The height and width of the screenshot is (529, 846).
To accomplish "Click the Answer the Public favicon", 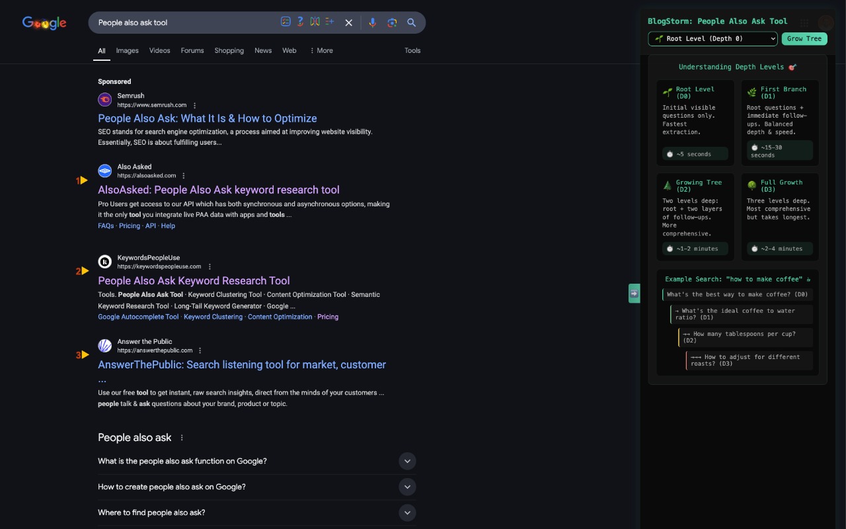I will (104, 346).
